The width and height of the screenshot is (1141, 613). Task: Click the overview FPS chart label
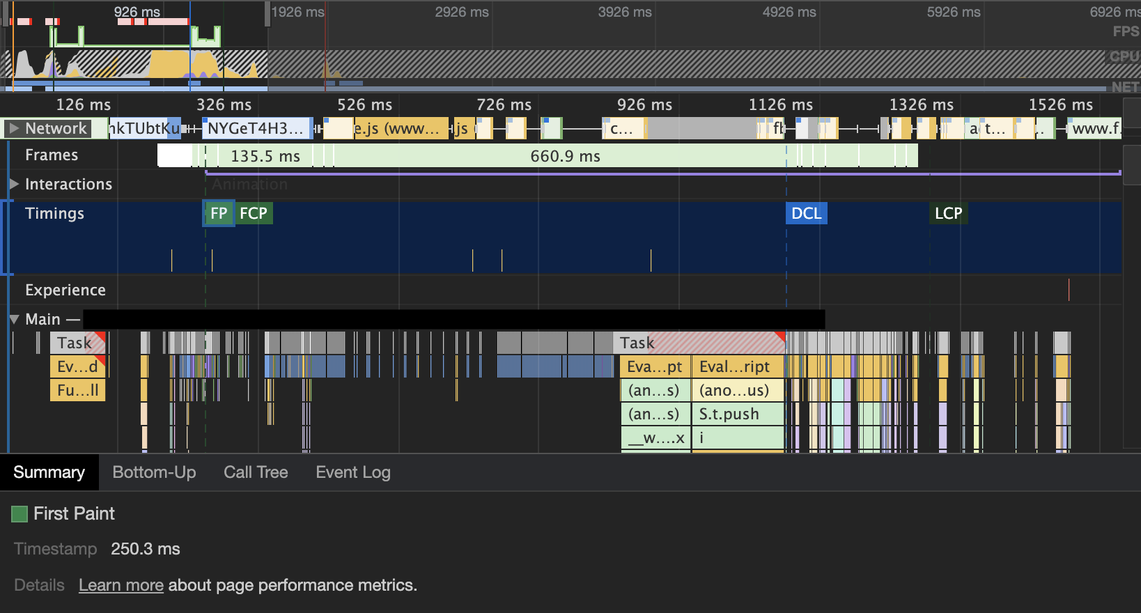pos(1126,31)
